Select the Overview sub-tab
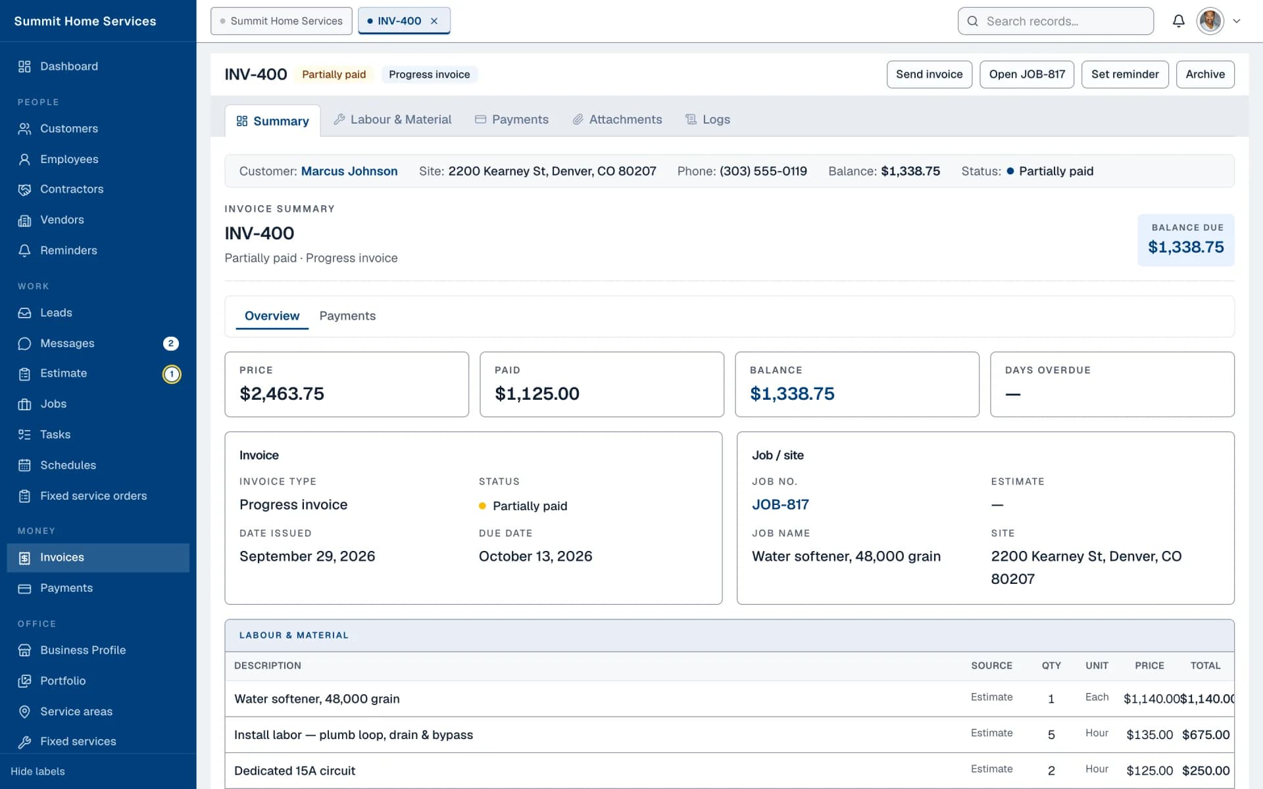Image resolution: width=1263 pixels, height=789 pixels. 272,316
